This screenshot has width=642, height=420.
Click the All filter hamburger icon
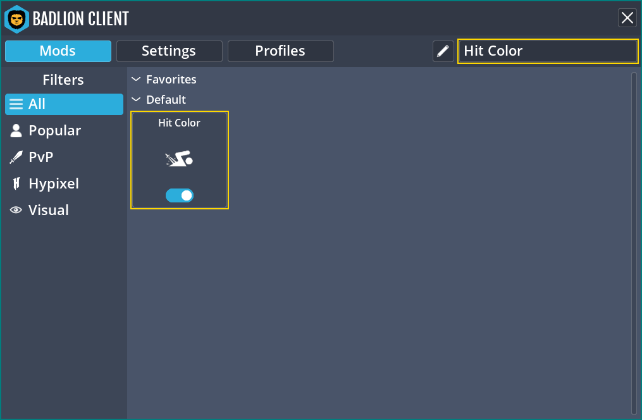point(16,104)
